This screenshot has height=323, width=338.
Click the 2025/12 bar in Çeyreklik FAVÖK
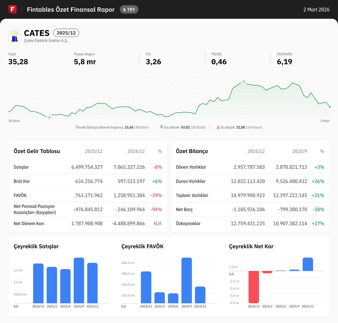pos(200,295)
